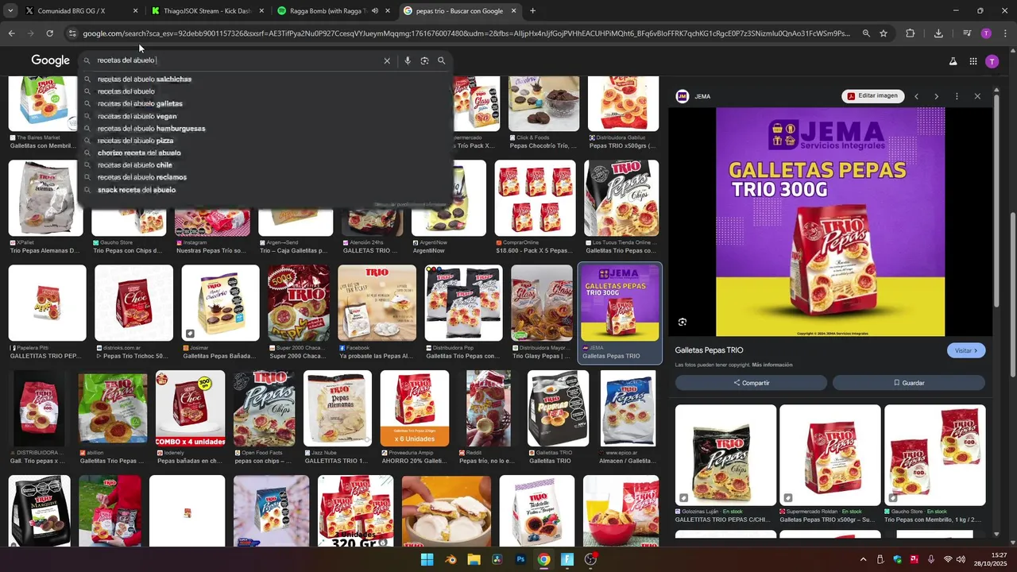The width and height of the screenshot is (1017, 572).
Task: Open Google account avatar on the page
Action: tap(992, 61)
